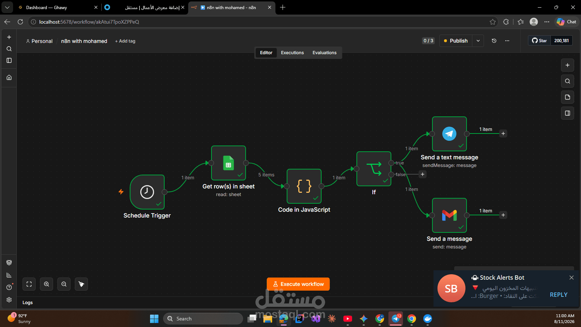This screenshot has height=327, width=581.
Task: Open search from the n8n left sidebar
Action: coord(9,49)
